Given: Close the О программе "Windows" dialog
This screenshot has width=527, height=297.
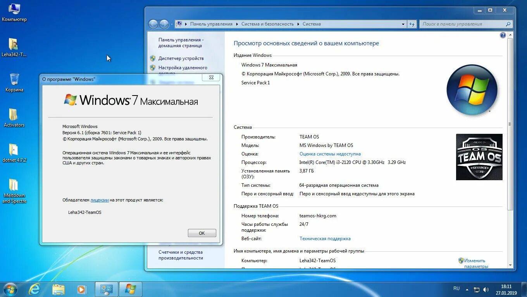Looking at the screenshot, I should pyautogui.click(x=211, y=77).
